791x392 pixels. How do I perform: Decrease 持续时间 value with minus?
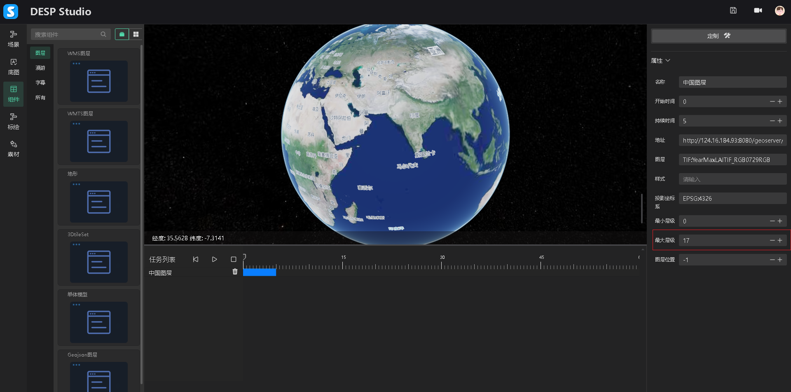tap(772, 121)
